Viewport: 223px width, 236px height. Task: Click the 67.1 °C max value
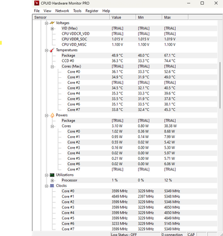(x=169, y=55)
